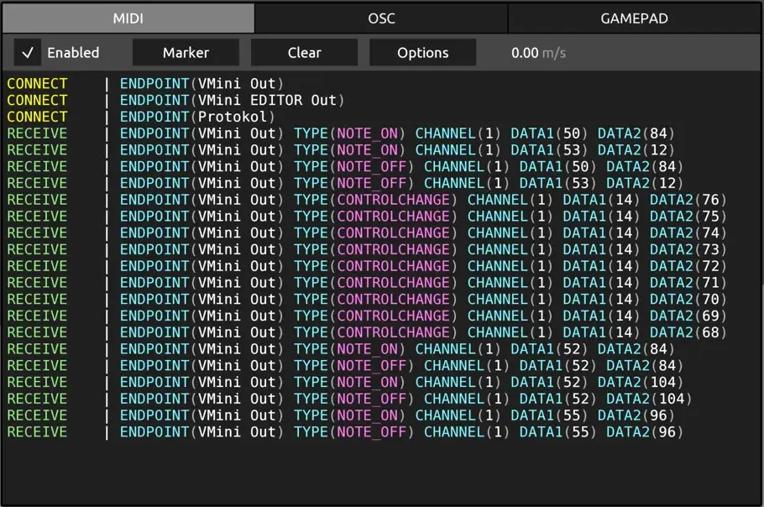The image size is (764, 507).
Task: Select NOTE_ON row DATA1(55) DATA2(96)
Action: tap(341, 416)
